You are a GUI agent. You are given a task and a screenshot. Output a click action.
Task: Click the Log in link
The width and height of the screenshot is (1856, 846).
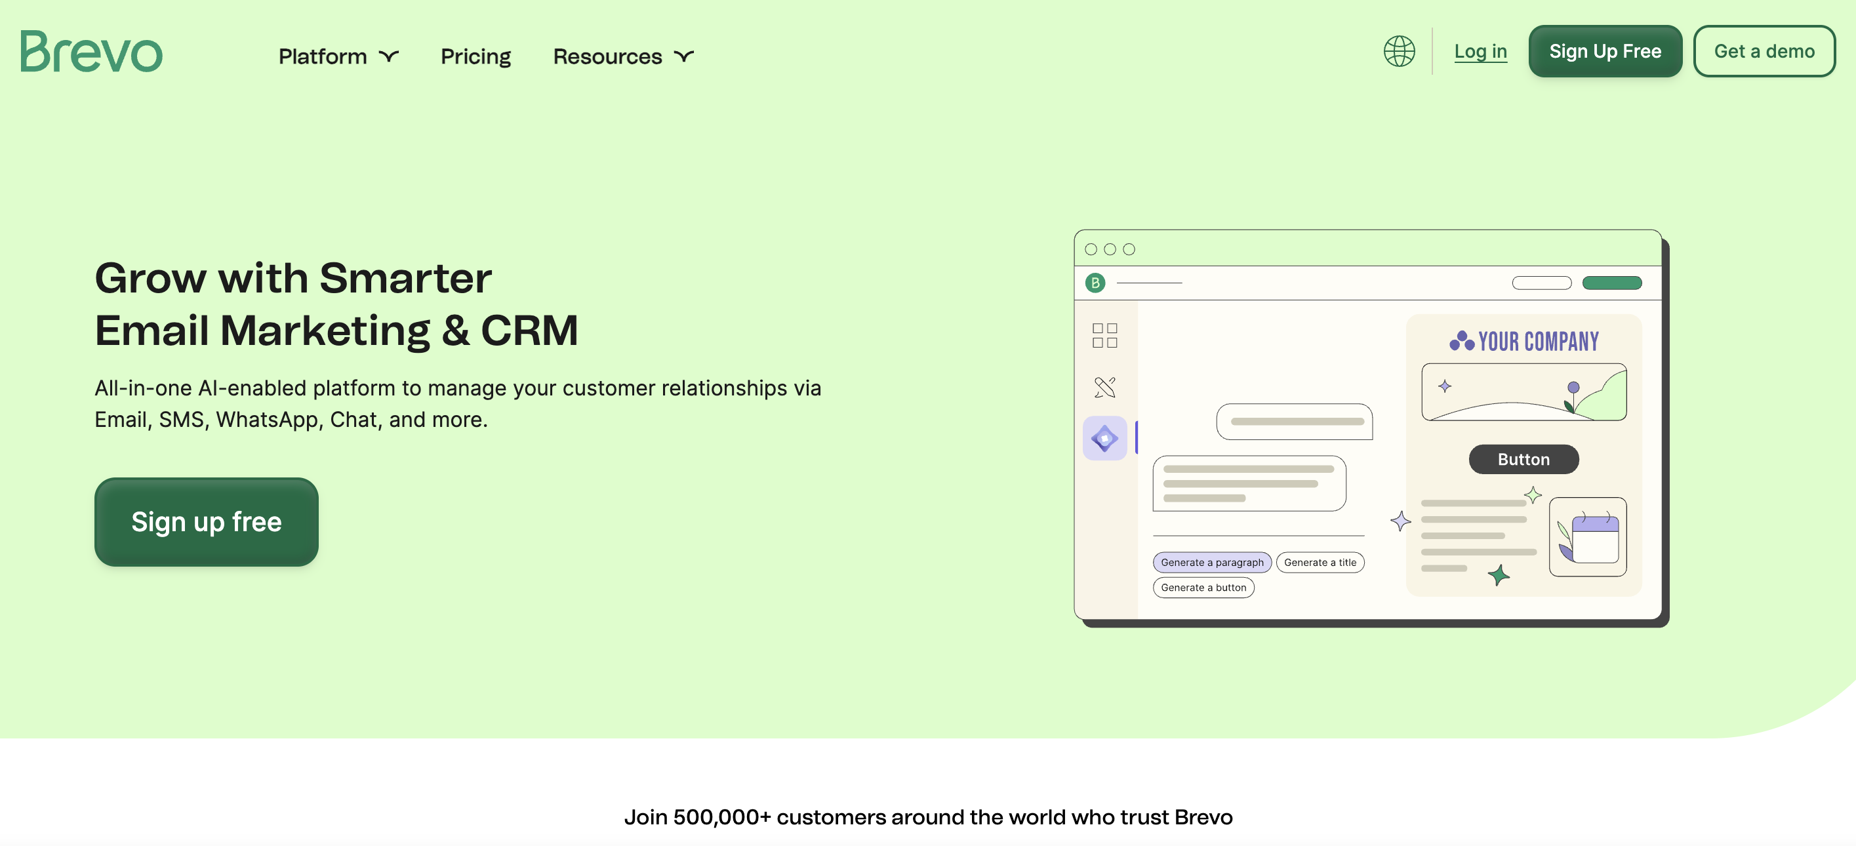[1480, 51]
